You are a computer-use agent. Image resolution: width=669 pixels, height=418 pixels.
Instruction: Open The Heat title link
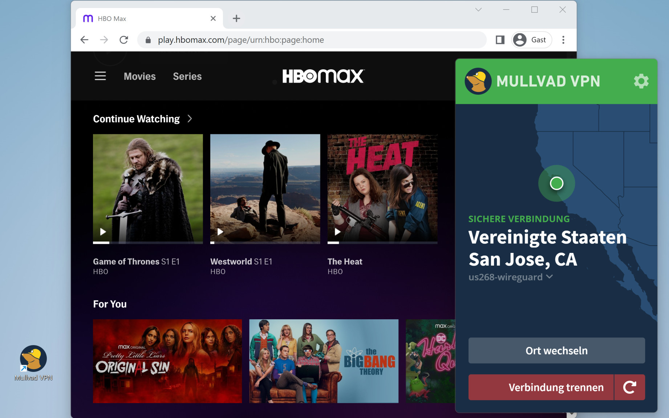pos(345,262)
